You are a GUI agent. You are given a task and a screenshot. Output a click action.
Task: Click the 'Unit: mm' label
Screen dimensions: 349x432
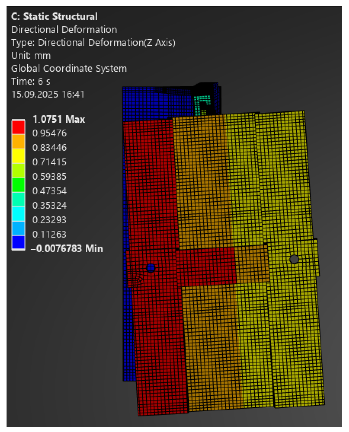(31, 56)
